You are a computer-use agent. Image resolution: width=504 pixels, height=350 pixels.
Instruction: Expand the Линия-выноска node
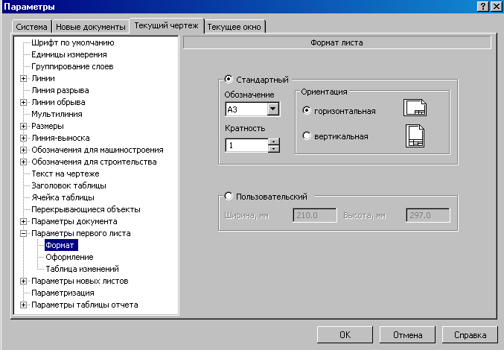(x=24, y=138)
